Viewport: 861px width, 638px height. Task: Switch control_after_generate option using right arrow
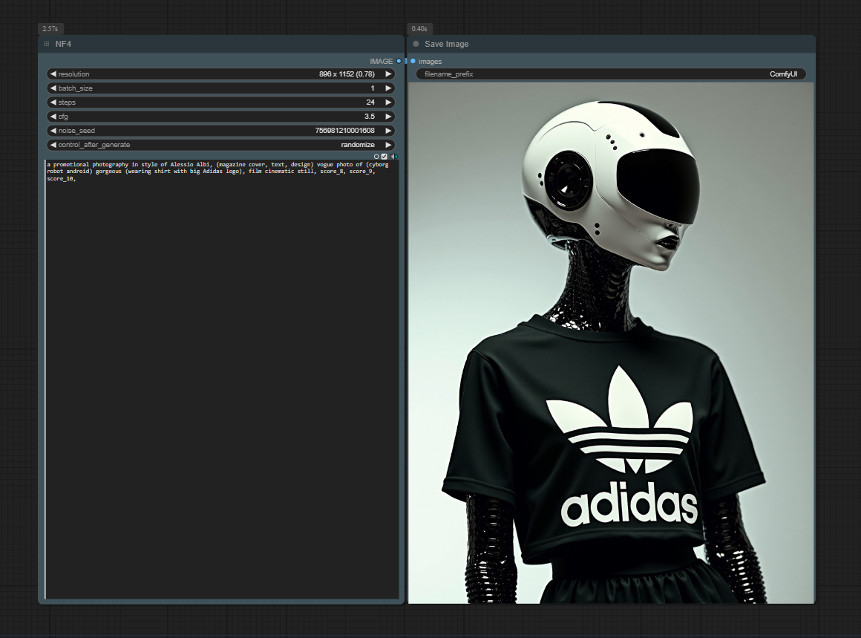[x=387, y=145]
